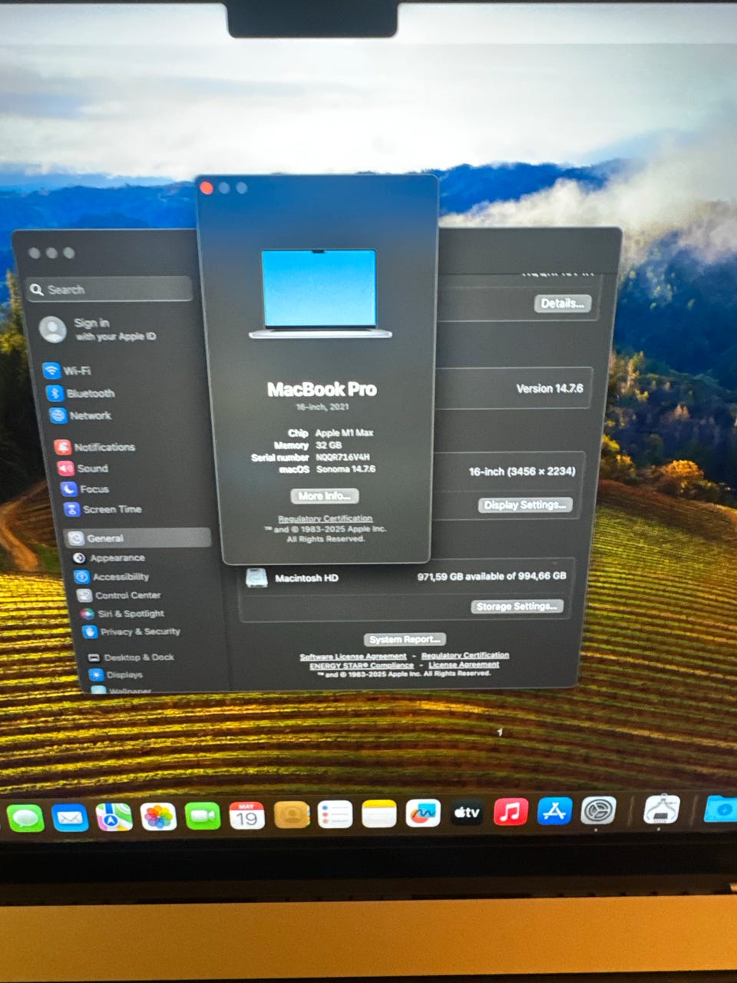Launch Music from the Dock
The image size is (737, 983).
[511, 812]
